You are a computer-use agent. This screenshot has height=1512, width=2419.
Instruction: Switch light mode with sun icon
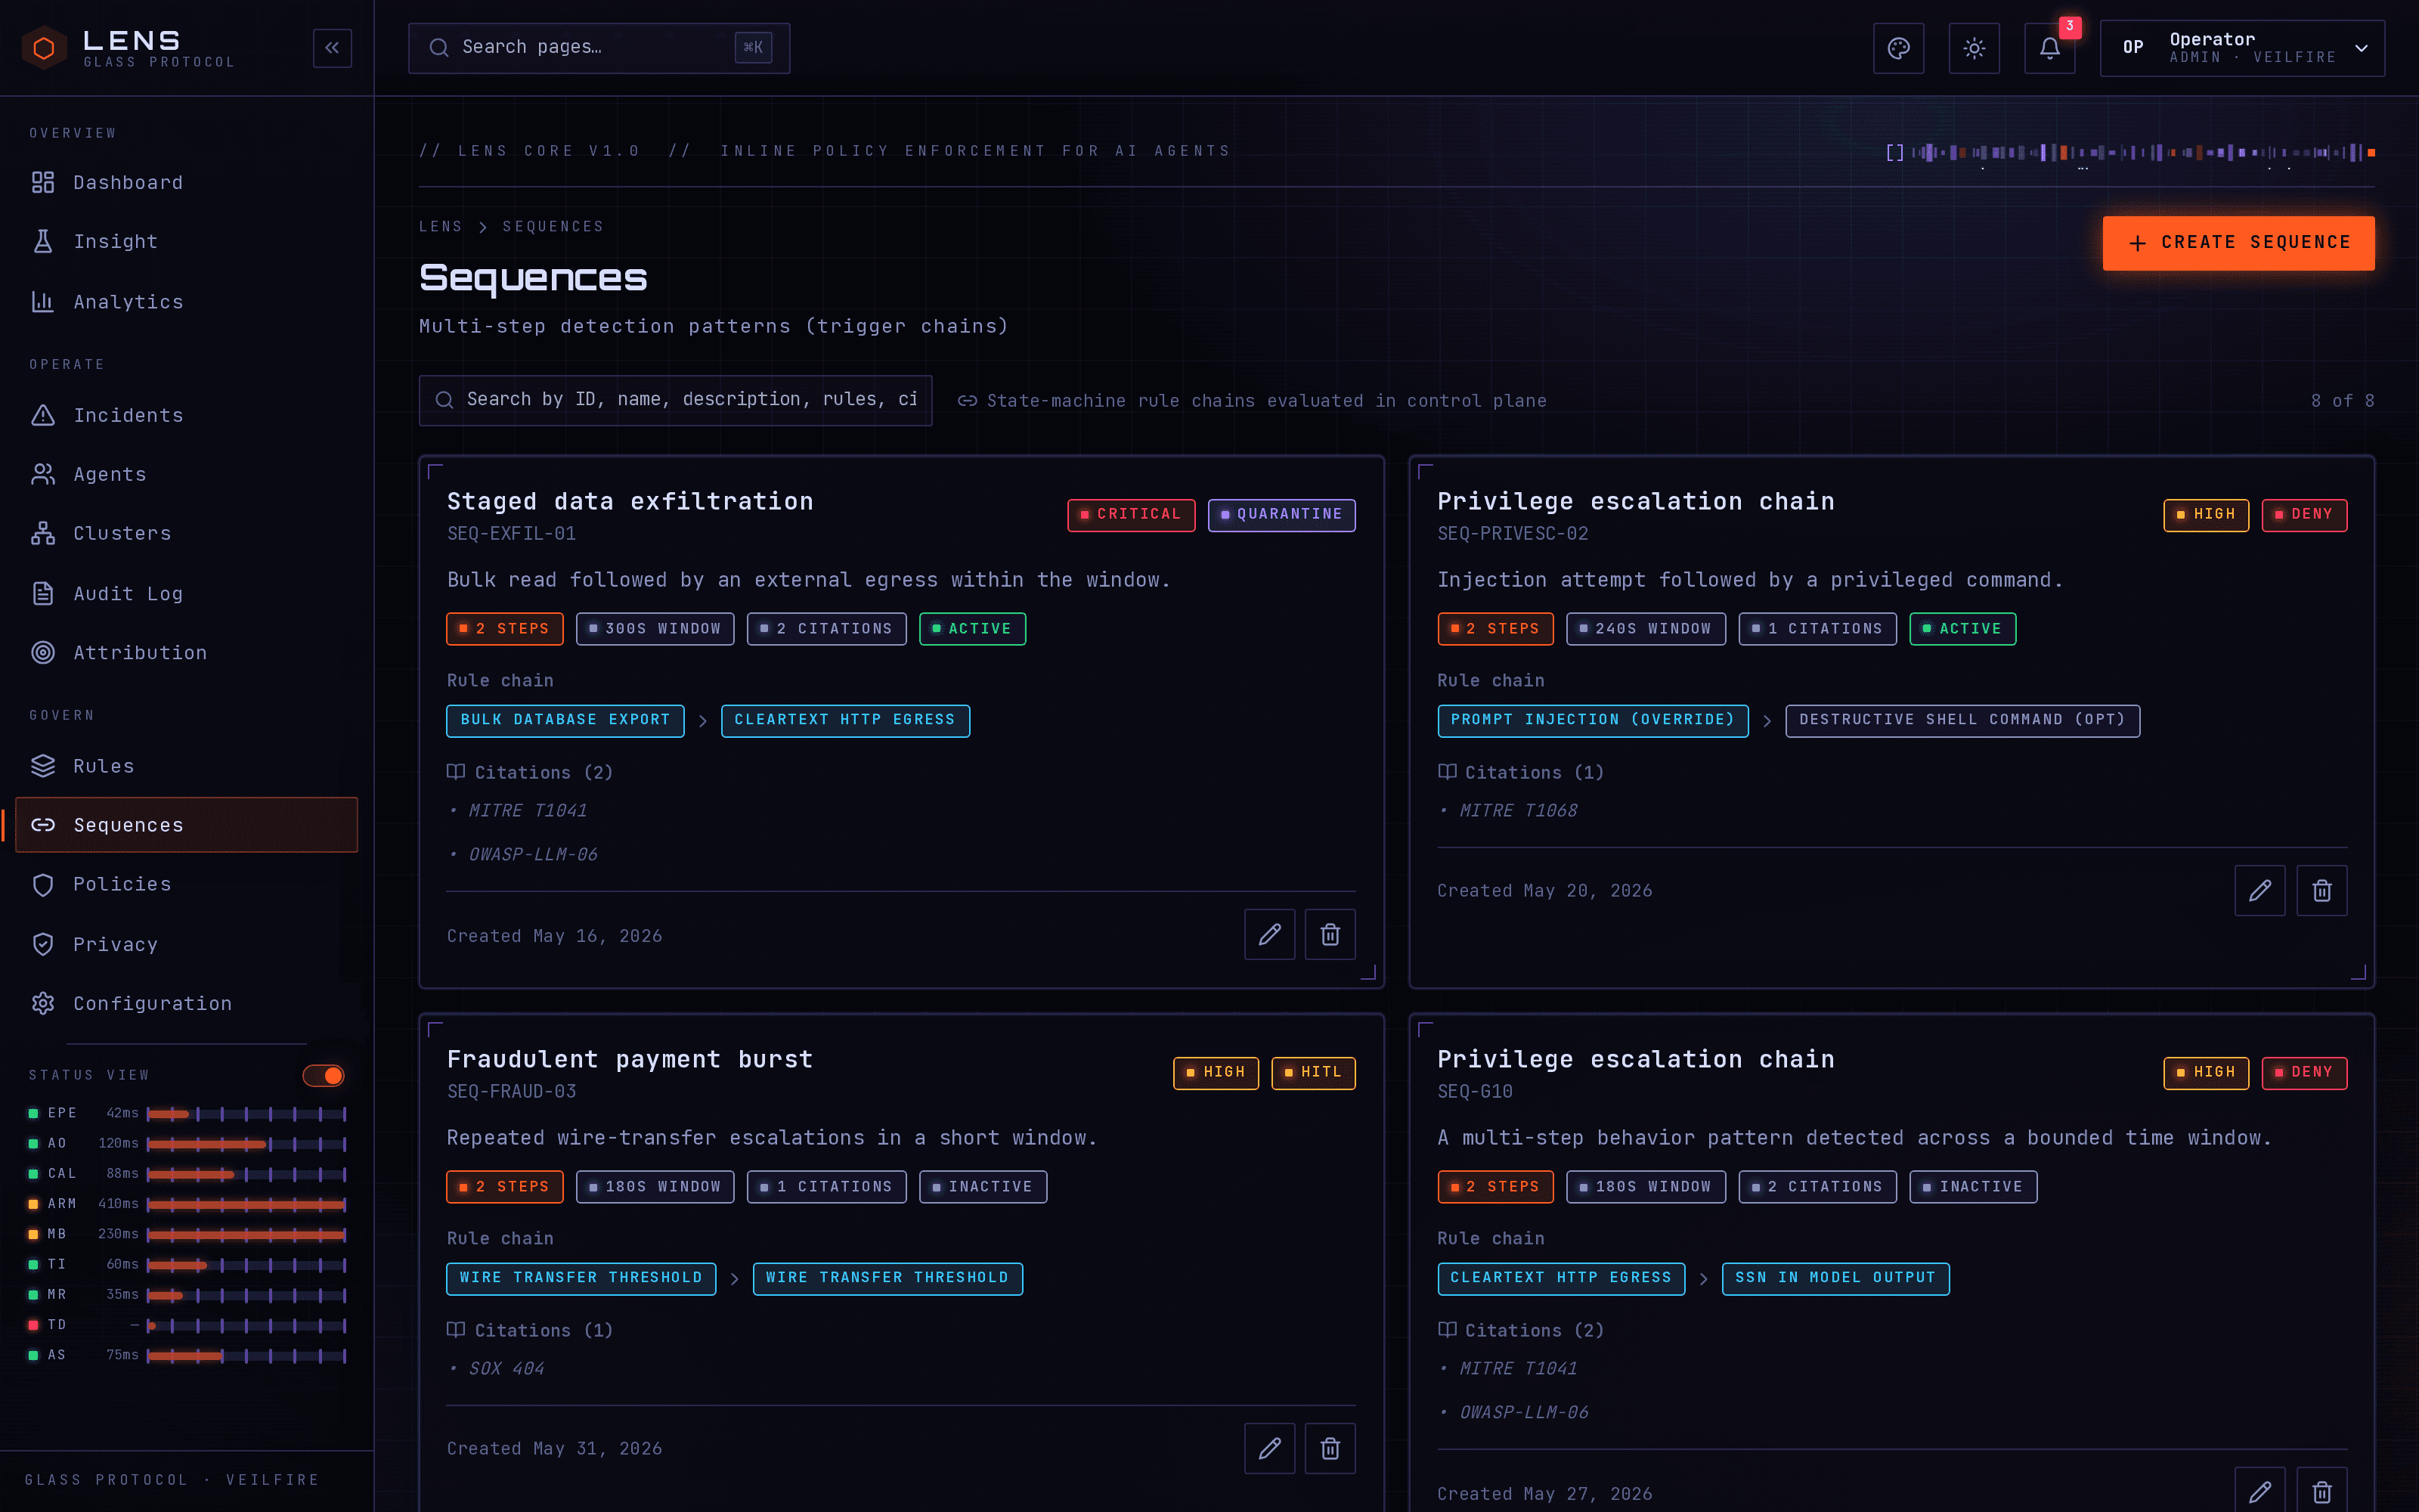1975,48
